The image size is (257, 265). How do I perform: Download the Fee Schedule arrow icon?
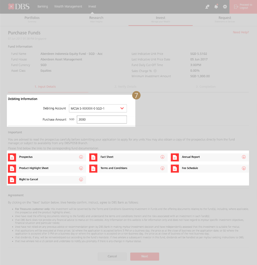click(244, 168)
